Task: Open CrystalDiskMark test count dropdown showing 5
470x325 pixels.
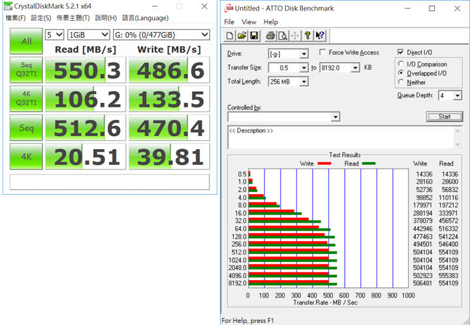Action: coord(54,35)
